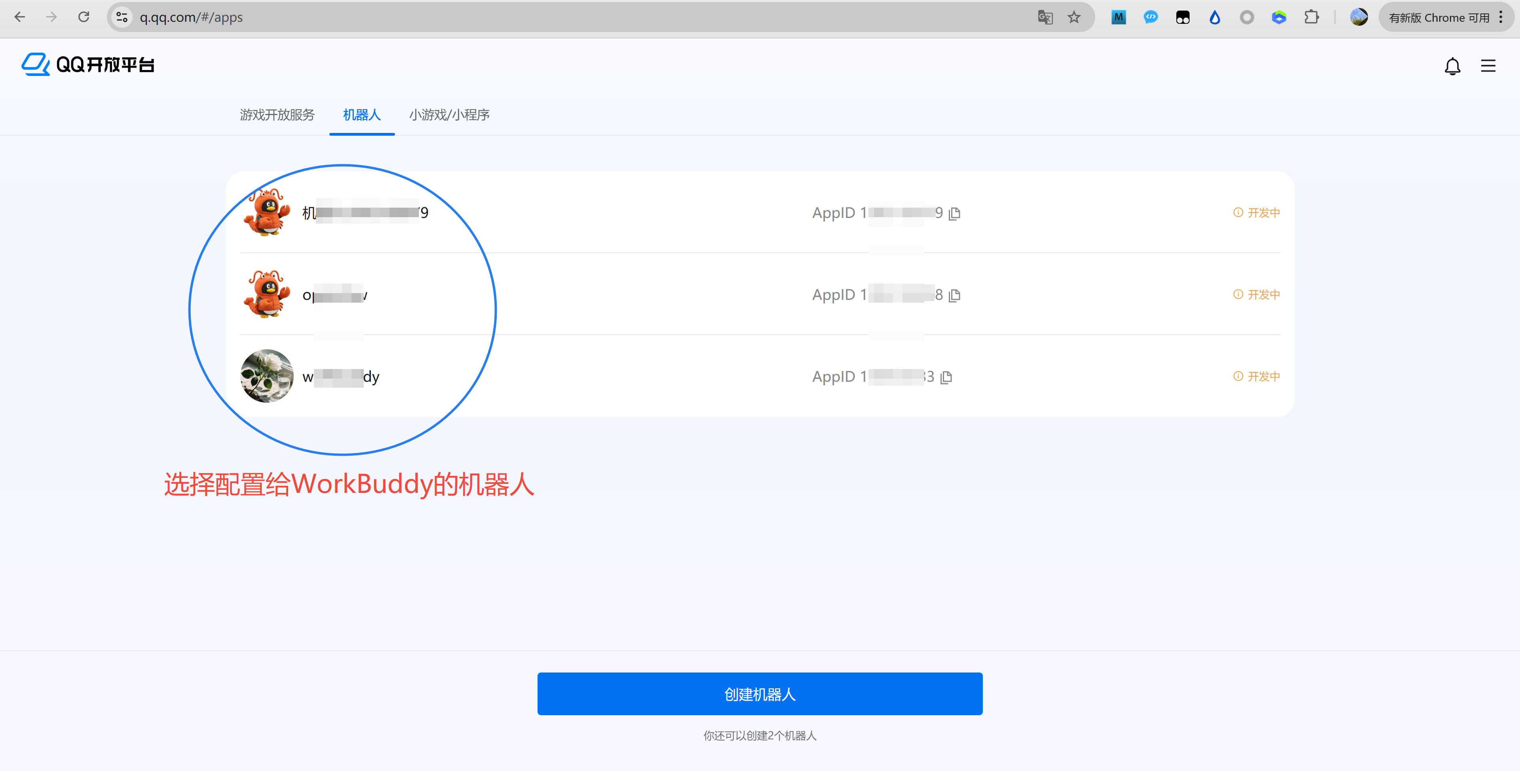The height and width of the screenshot is (771, 1520).
Task: Open the gray circle extension icon
Action: [x=1246, y=17]
